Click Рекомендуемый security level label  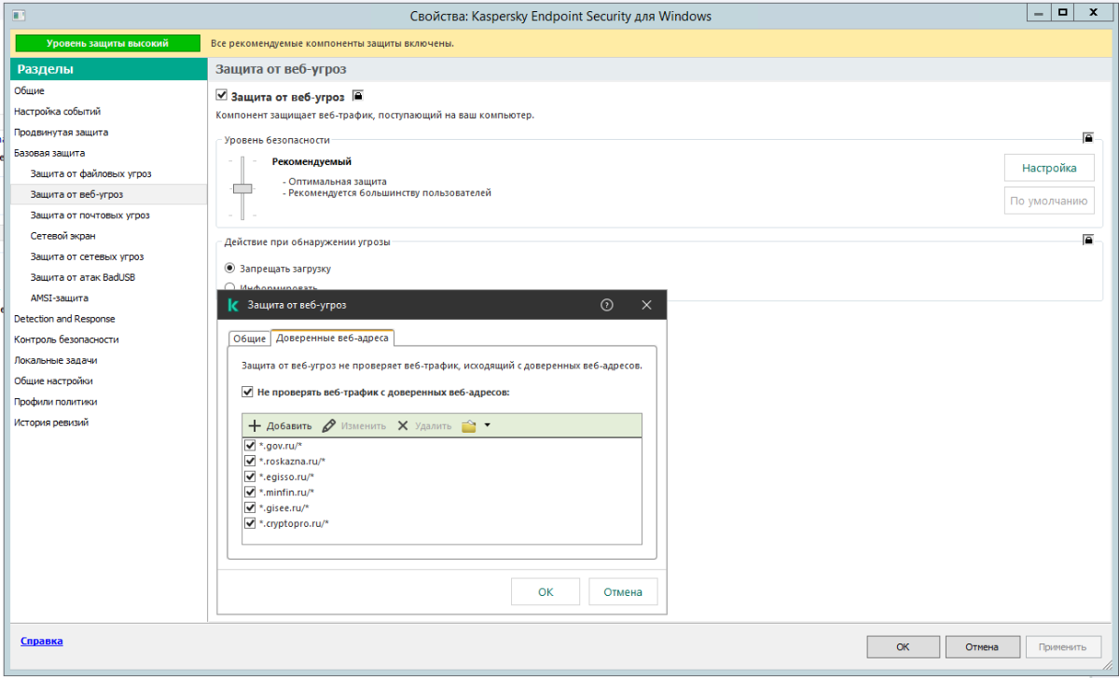coord(311,161)
